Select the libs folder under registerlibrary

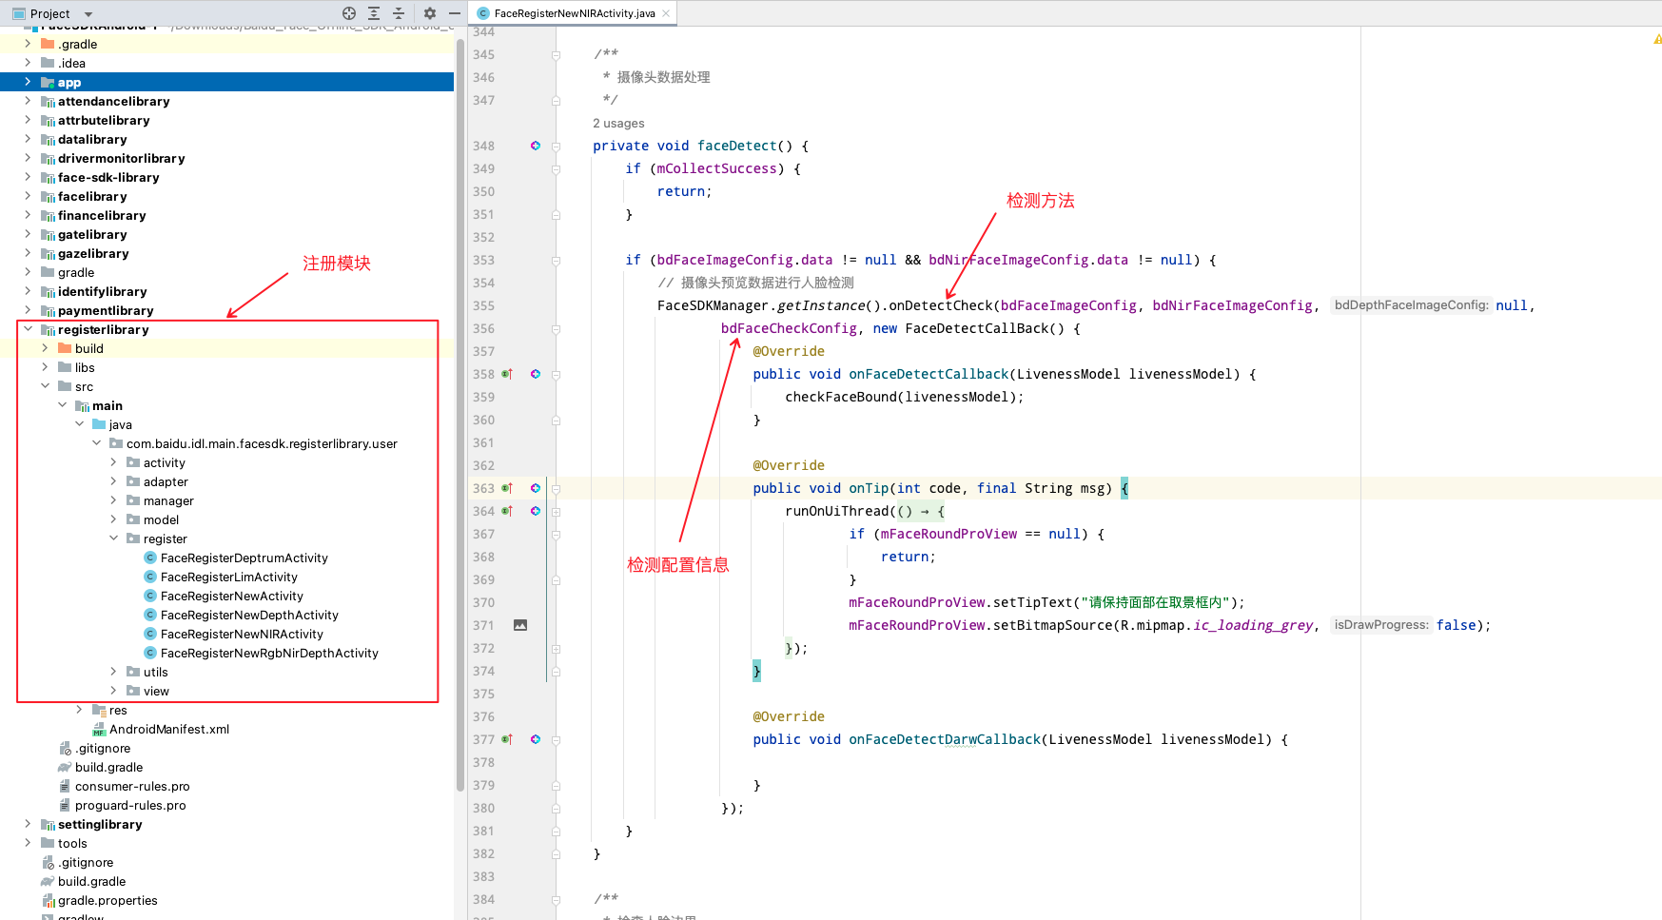click(x=85, y=368)
